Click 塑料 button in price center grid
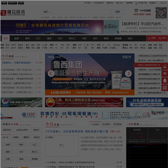The image size is (168, 168). [21, 145]
